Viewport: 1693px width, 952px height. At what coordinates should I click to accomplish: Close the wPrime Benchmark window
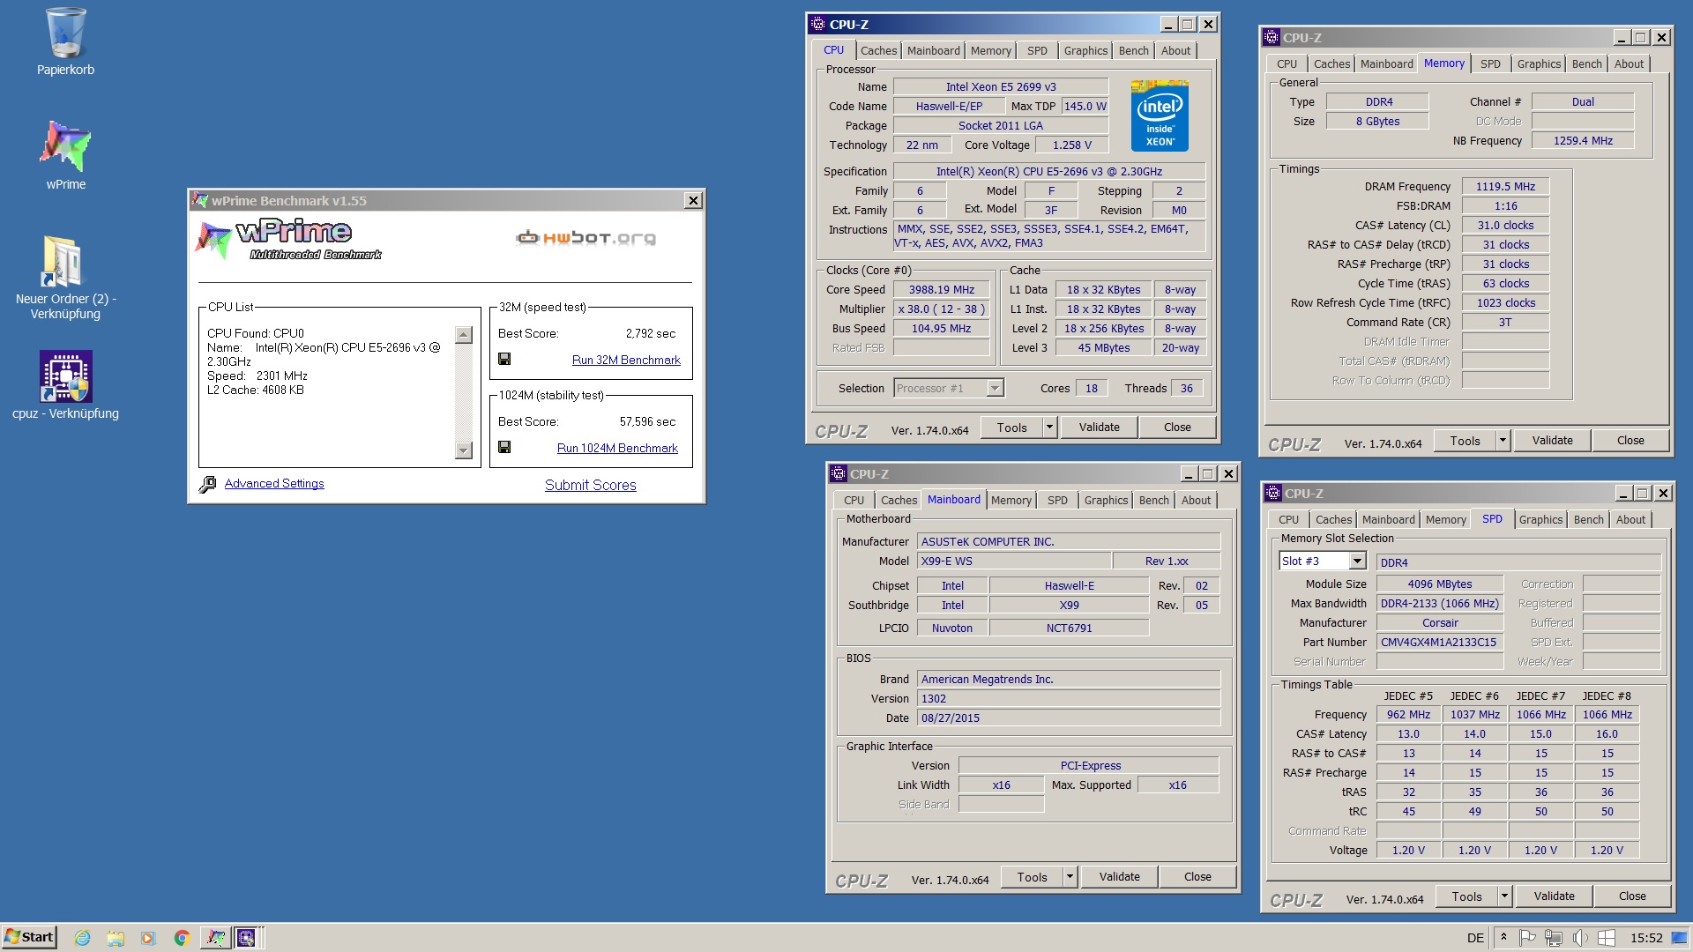[x=693, y=200]
